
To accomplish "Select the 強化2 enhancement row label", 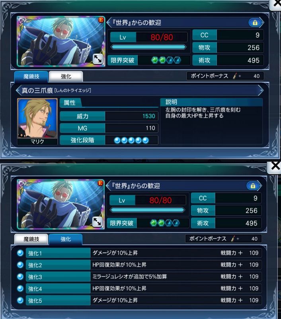I will [x=58, y=265].
